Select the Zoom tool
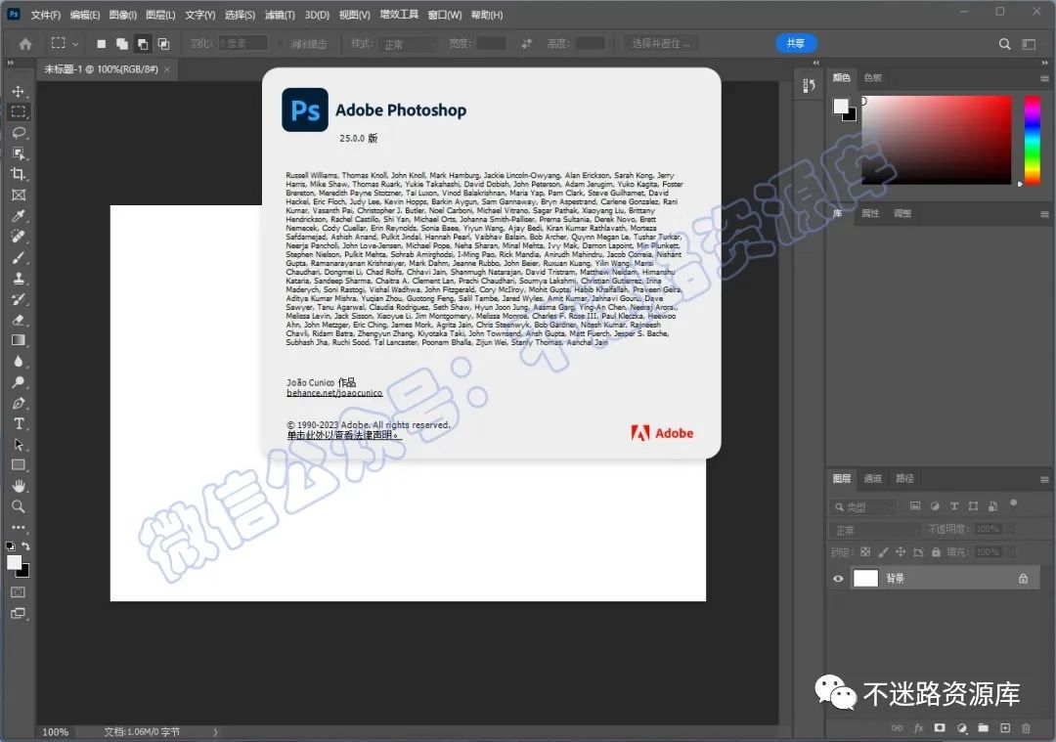Viewport: 1056px width, 742px height. click(x=19, y=506)
